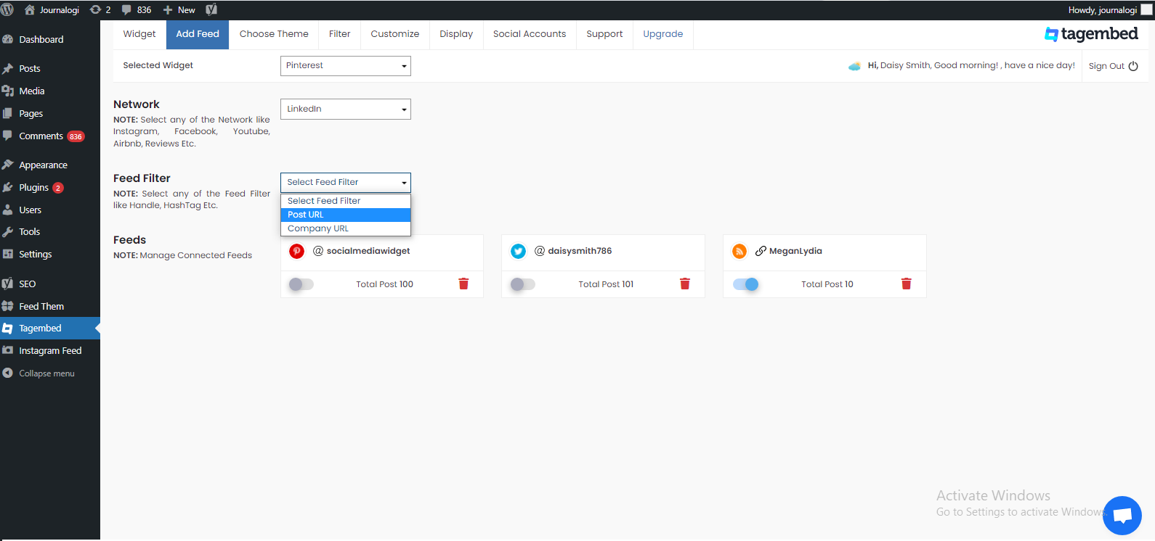Image resolution: width=1155 pixels, height=541 pixels.
Task: Go to the Upgrade tab
Action: pyautogui.click(x=663, y=34)
